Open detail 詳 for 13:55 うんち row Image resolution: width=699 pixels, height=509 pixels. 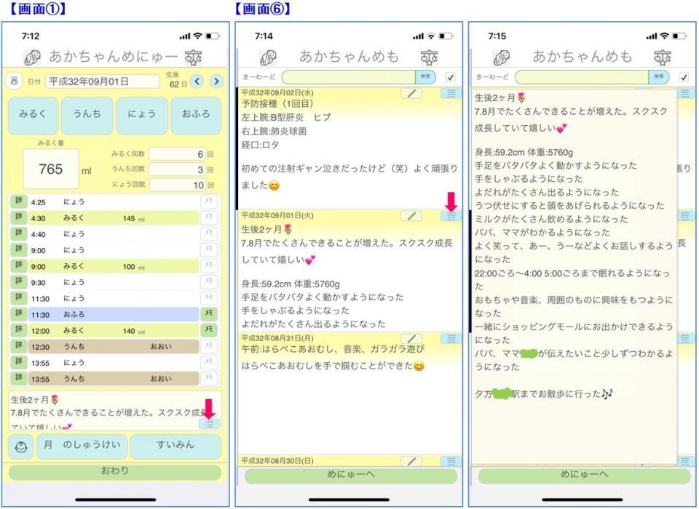[x=19, y=379]
